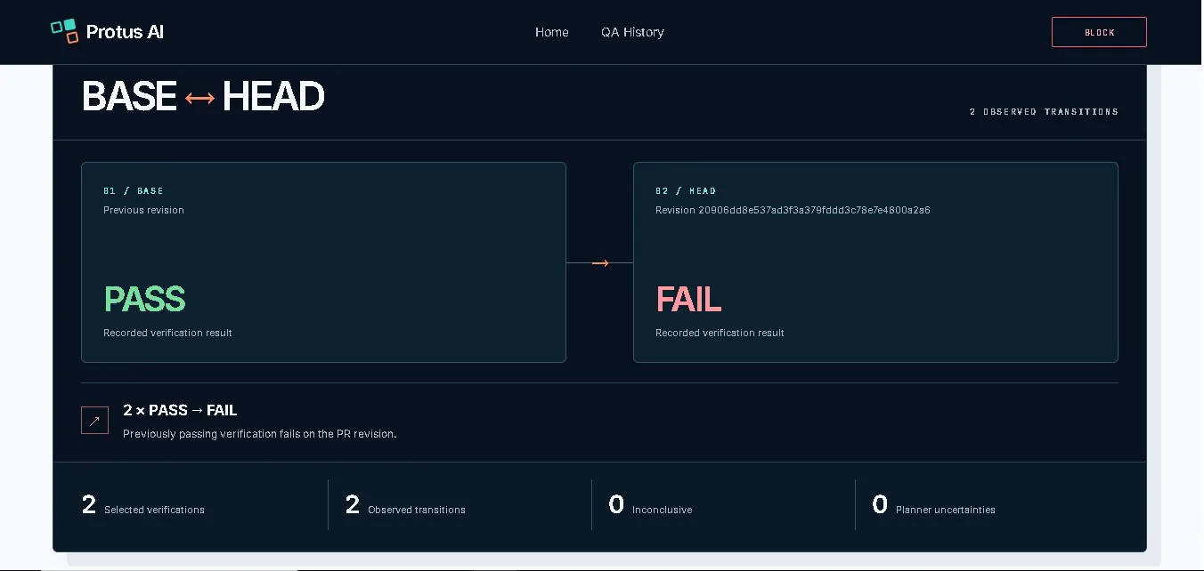The width and height of the screenshot is (1204, 571).
Task: Open the QA History nav item
Action: [x=632, y=32]
